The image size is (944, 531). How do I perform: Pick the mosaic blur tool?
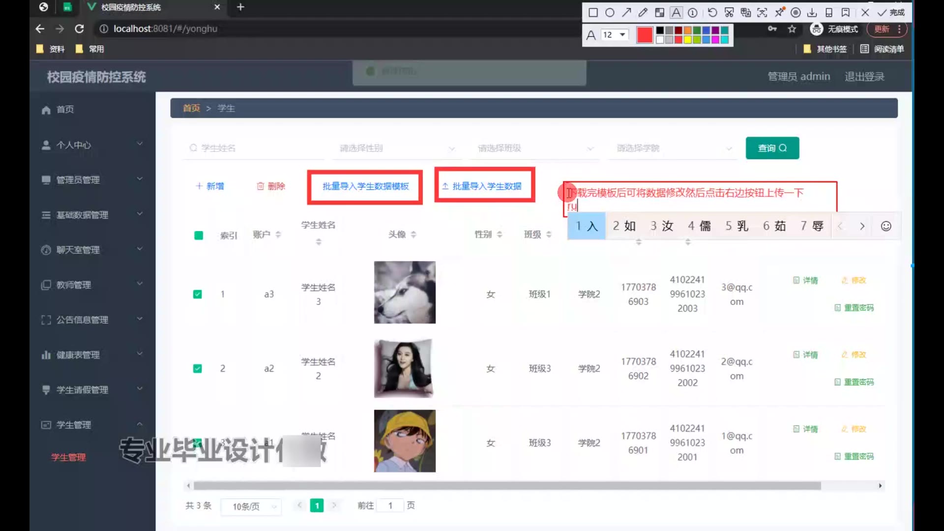point(659,13)
